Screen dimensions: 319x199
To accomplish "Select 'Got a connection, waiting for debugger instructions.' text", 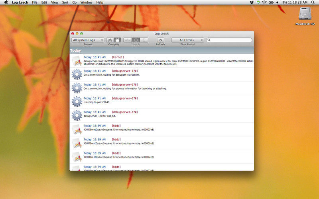I will point(112,75).
